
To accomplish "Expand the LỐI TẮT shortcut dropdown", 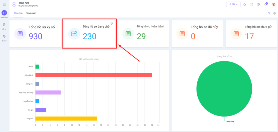I will [x=233, y=4].
